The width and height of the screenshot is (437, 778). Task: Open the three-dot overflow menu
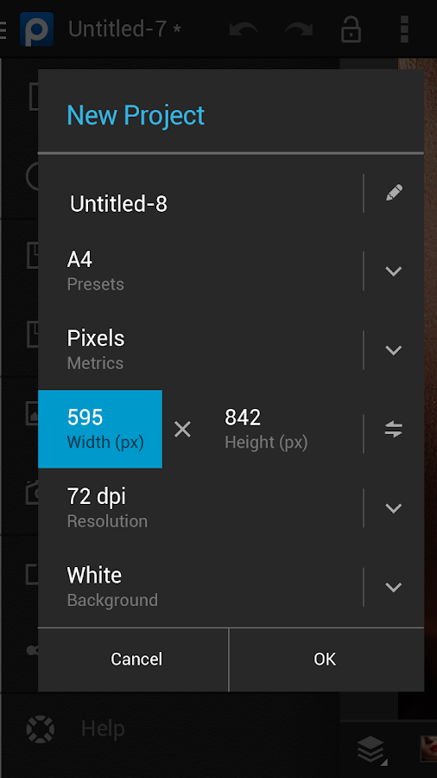[x=404, y=29]
